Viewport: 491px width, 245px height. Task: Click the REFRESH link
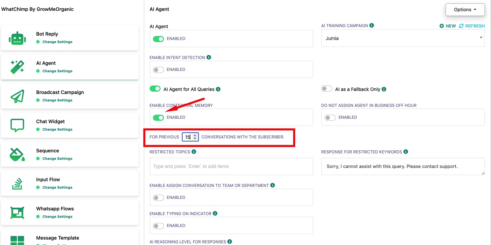click(x=472, y=26)
